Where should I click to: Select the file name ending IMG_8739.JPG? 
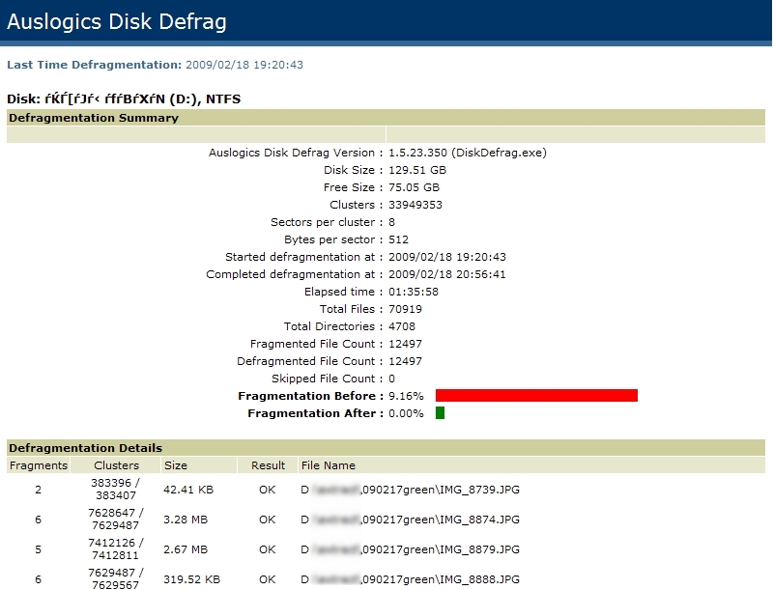(410, 490)
